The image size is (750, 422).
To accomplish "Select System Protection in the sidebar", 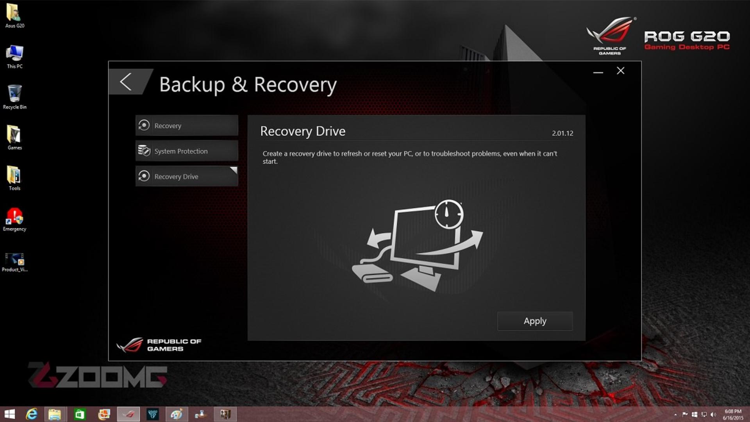I will point(187,151).
